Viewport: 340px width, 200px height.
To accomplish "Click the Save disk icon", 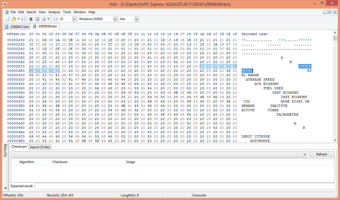I will coord(23,19).
